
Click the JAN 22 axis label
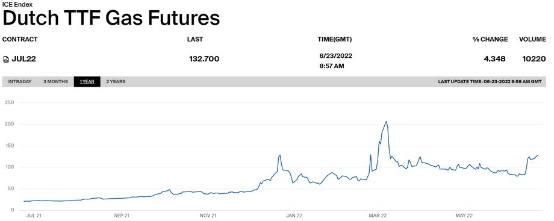point(294,216)
